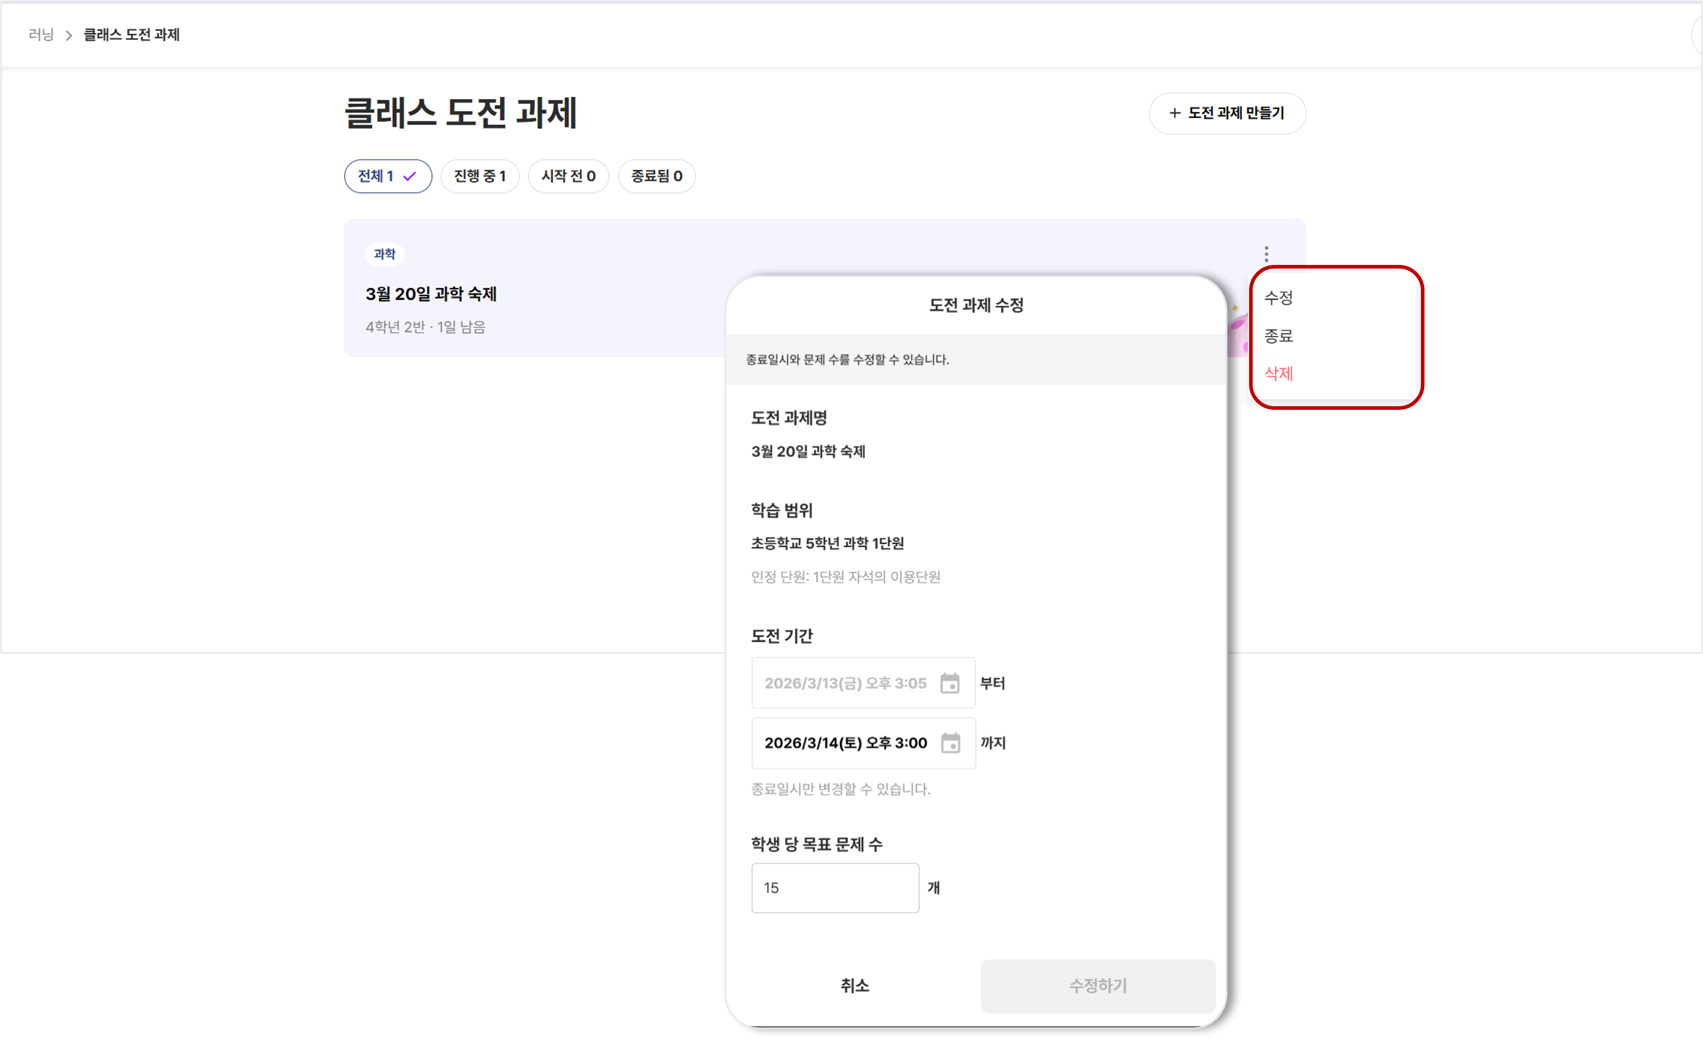Click the 도전 과제명 label
Screen dimensions: 1703x1039
pos(788,418)
